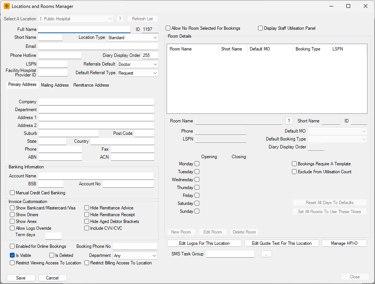Viewport: 375px width, 284px height.
Task: Open the Mailing Address tab
Action: (55, 85)
